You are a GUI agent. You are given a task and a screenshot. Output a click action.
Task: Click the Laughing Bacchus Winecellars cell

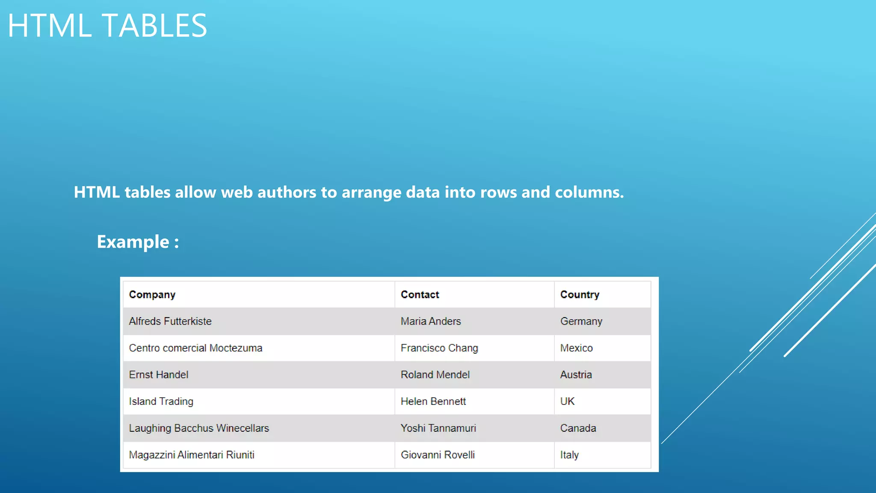[x=199, y=428]
